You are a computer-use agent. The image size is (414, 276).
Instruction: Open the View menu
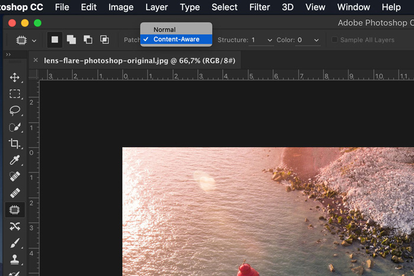pos(315,7)
